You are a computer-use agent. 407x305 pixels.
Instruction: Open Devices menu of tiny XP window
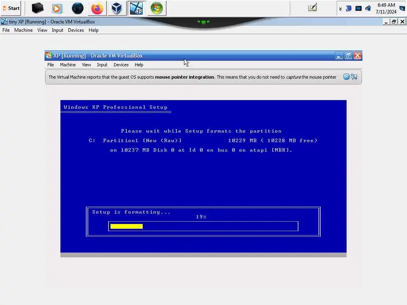76,30
